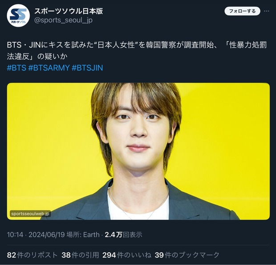Screen dimensions: 276x265
Task: Show the 294件のいいね likes list
Action: (127, 255)
